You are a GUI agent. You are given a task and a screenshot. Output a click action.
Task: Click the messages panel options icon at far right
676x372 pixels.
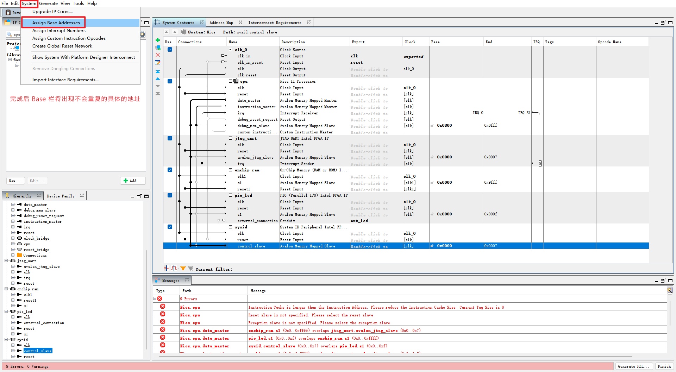pos(670,290)
